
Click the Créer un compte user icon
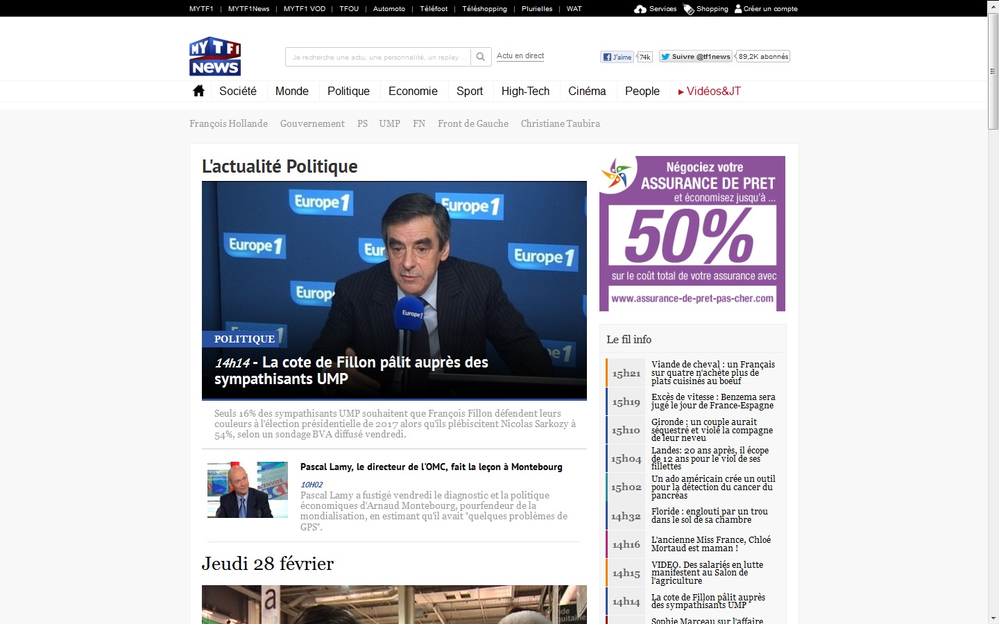(738, 9)
